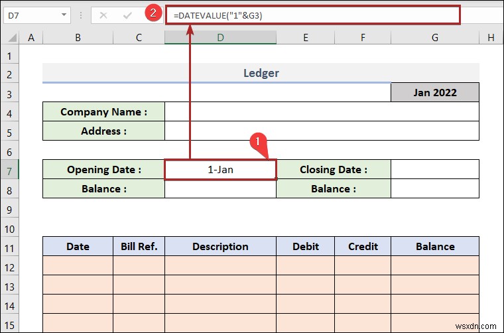
Task: Select the Credit table header cell
Action: click(363, 247)
